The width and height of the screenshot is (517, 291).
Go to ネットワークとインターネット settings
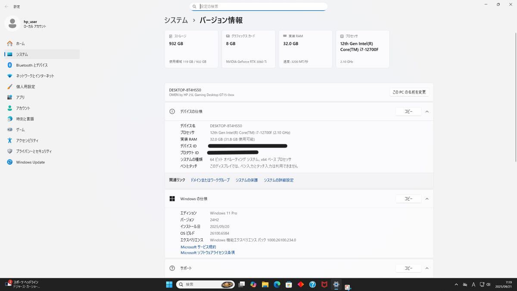(42, 76)
